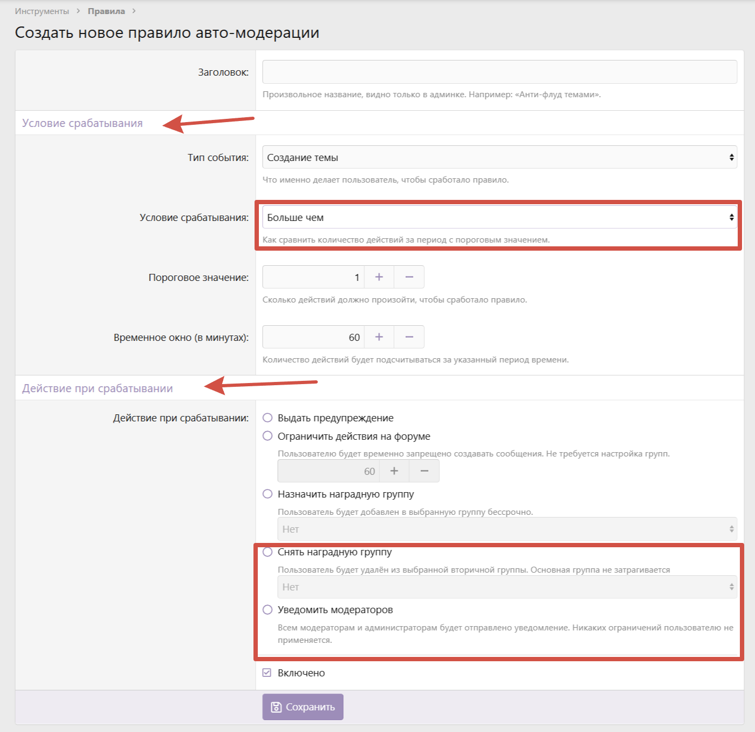Click minus on forum restriction duration stepper
Screen dimensions: 755x732
424,471
